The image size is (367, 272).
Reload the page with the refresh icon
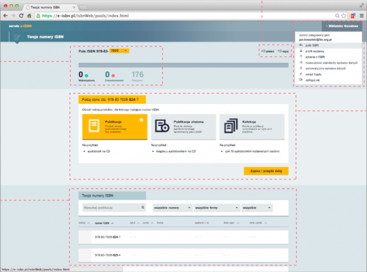21,16
